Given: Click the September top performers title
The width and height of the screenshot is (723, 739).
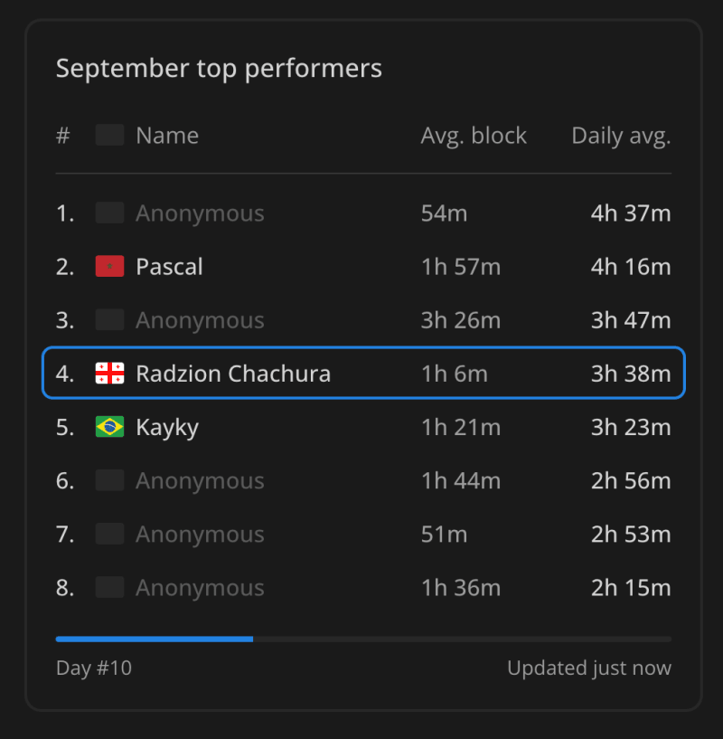Looking at the screenshot, I should [x=219, y=69].
